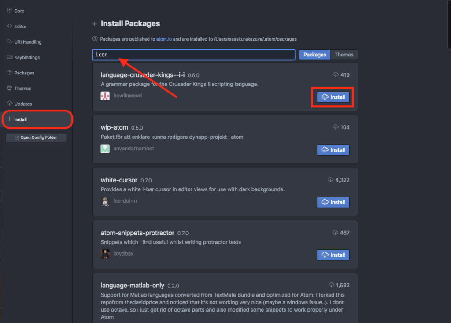Open Keybindings section
This screenshot has width=451, height=323.
pos(36,57)
